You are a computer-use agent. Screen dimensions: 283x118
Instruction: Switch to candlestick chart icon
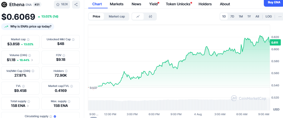(150, 17)
